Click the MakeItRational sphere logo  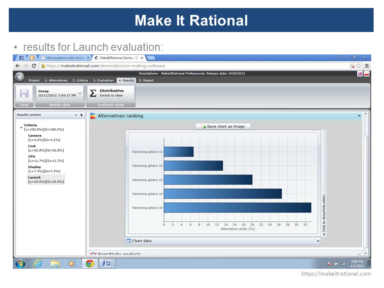[20, 77]
